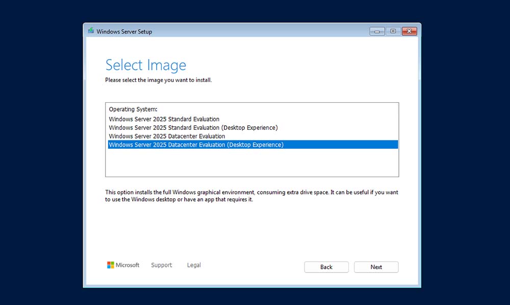The image size is (510, 305).
Task: Click the Microsoft logo in the footer
Action: point(123,265)
